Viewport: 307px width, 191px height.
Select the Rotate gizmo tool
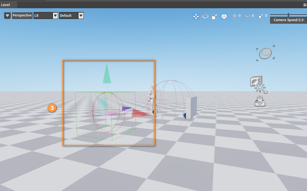point(205,16)
